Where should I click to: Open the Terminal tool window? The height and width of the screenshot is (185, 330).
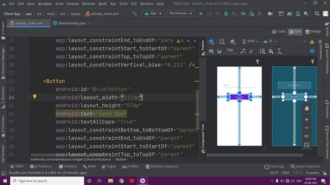coord(68,166)
